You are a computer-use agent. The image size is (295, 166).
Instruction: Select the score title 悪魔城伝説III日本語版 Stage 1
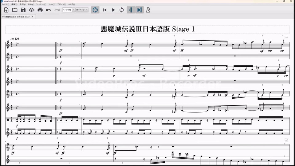[x=147, y=29]
